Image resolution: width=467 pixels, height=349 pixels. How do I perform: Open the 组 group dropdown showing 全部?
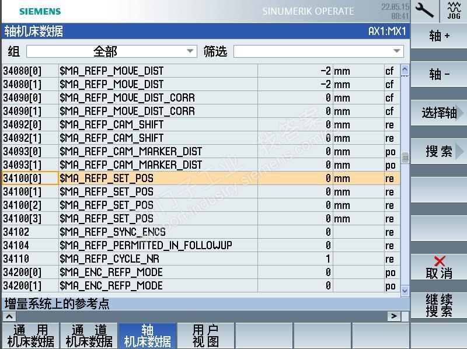111,51
